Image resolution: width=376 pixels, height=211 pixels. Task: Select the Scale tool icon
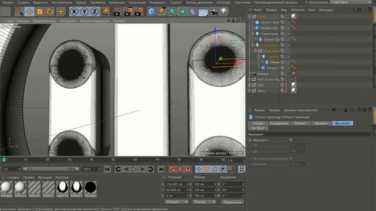tap(40, 12)
